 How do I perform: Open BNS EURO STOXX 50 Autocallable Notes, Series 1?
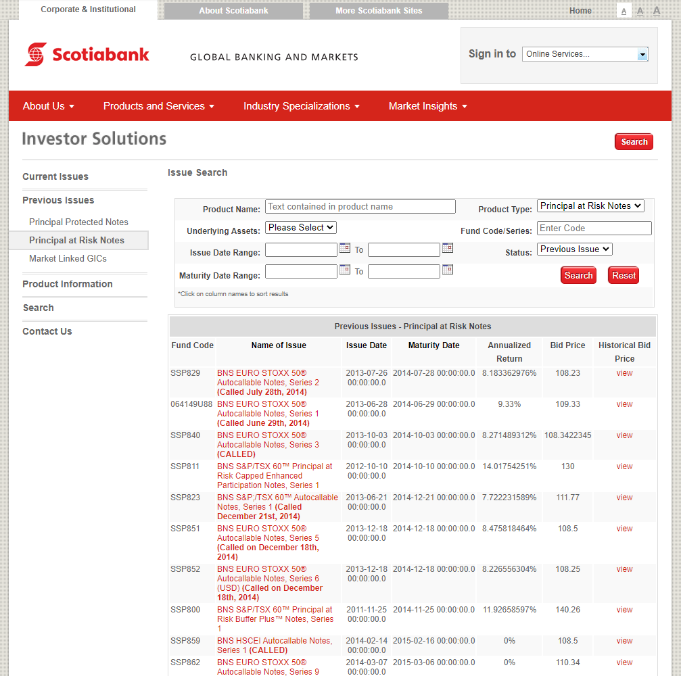click(x=268, y=413)
